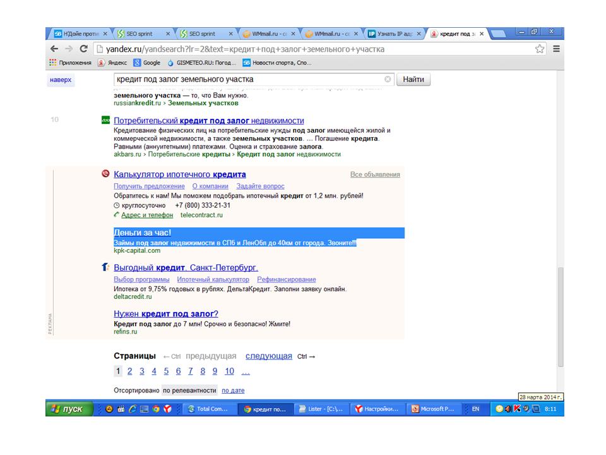Click the browser forward arrow
The image size is (606, 455).
69,49
